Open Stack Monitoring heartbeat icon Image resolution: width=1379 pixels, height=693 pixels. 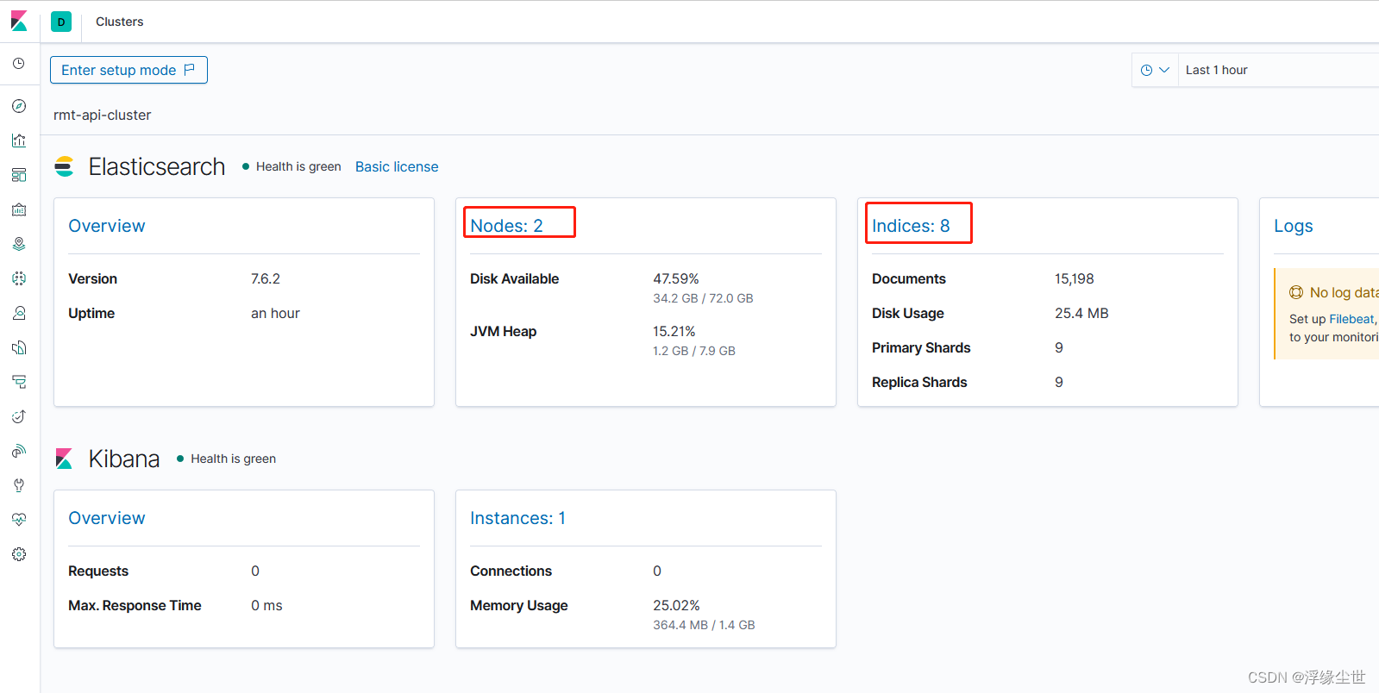pos(19,520)
